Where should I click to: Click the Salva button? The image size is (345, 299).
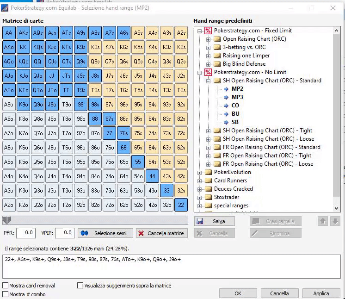215,221
